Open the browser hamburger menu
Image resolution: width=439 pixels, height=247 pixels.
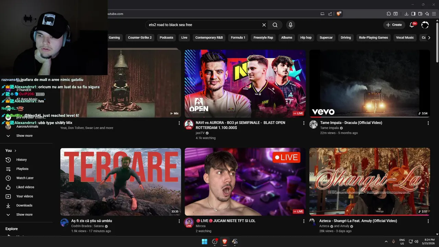(434, 14)
